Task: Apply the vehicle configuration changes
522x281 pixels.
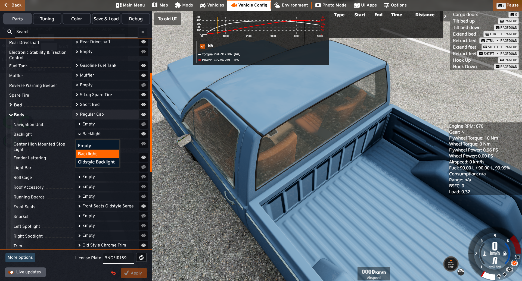Action: [x=133, y=273]
